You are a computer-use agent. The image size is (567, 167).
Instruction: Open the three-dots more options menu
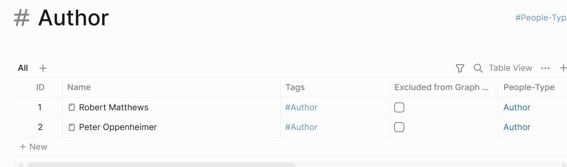[x=545, y=68]
